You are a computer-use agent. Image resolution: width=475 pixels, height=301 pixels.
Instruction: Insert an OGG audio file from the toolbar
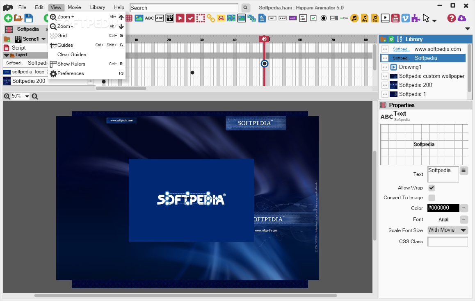pos(375,18)
